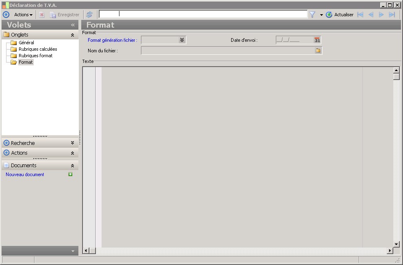Go to the last record
This screenshot has width=403, height=265.
coord(392,15)
